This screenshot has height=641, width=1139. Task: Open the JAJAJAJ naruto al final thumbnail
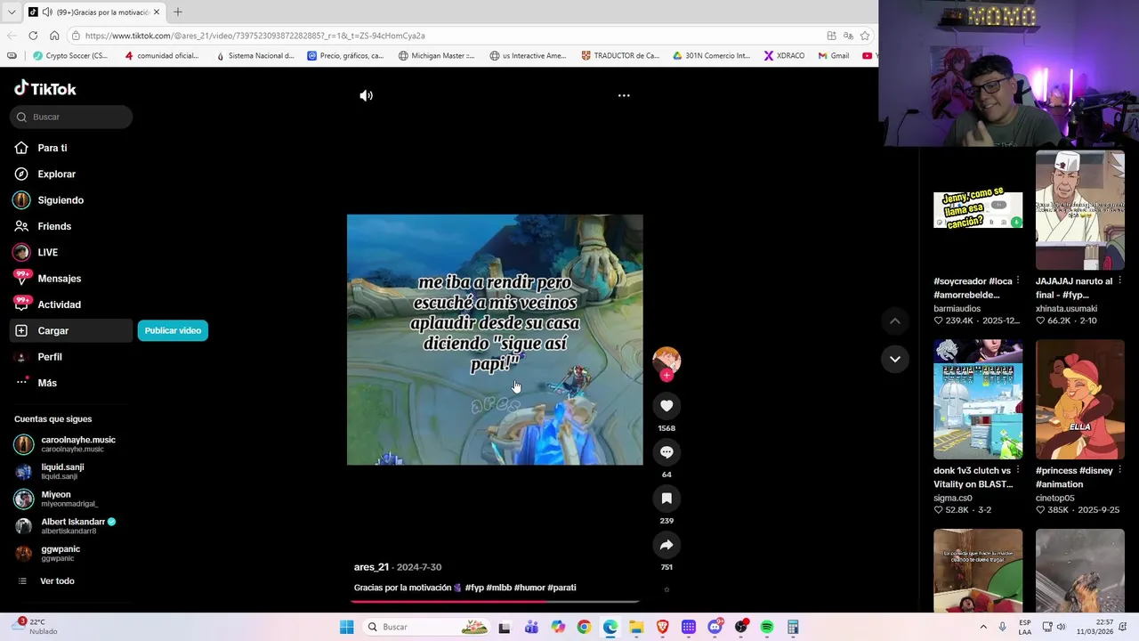coord(1080,210)
